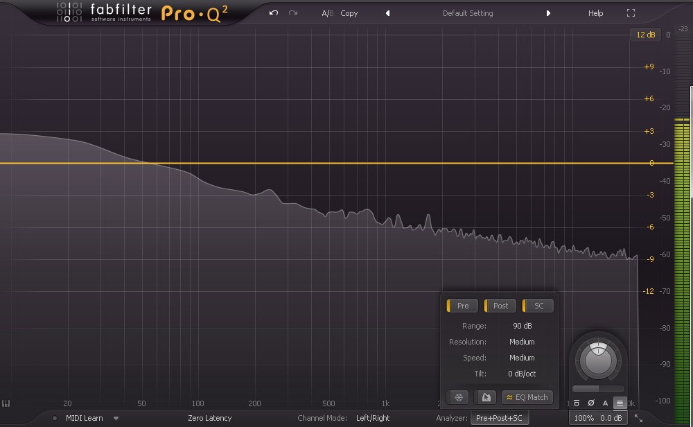Click the output gain knob

tap(598, 360)
